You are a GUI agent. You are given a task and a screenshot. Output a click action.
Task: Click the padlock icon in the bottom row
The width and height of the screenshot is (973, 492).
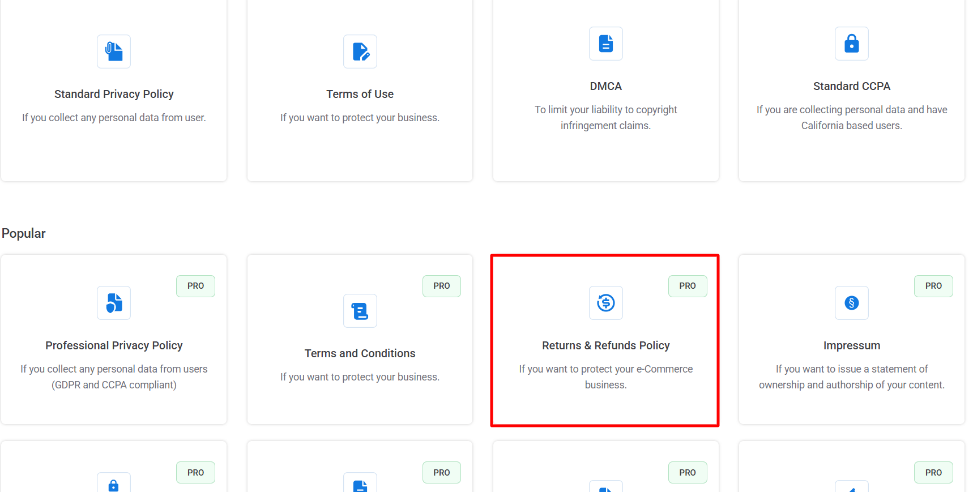(113, 486)
